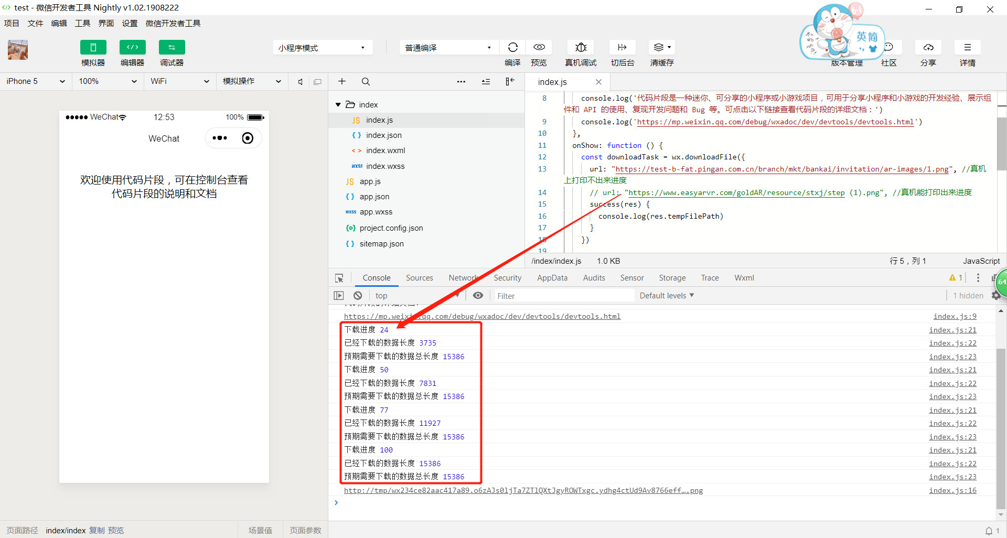The width and height of the screenshot is (1007, 538).
Task: Toggle the debugger (调试器) panel button
Action: (172, 47)
